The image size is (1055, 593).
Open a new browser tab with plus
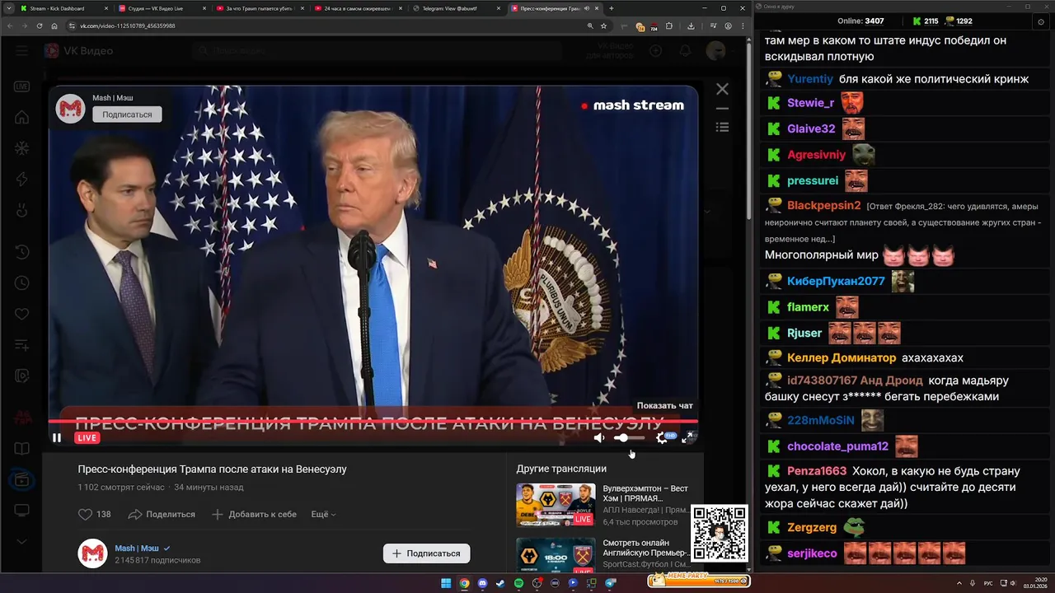(x=611, y=8)
